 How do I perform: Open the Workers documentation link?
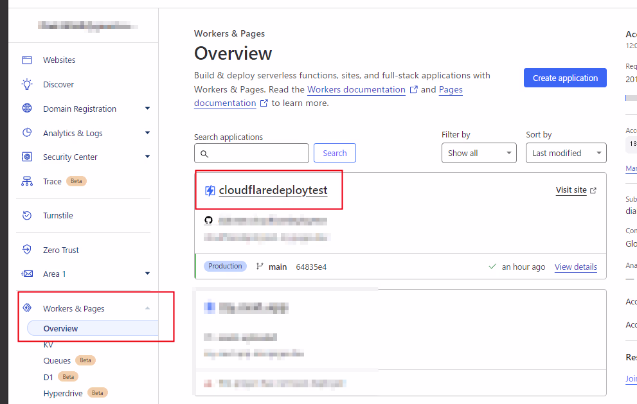coord(356,89)
